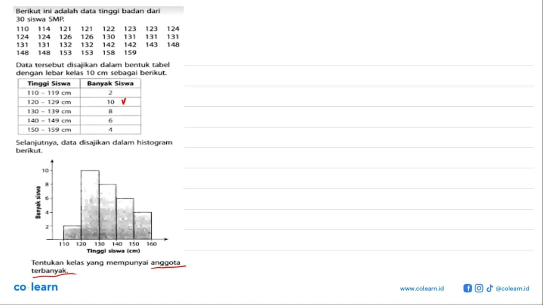The width and height of the screenshot is (543, 305).
Task: Select count 10 in the 120 - 129 cm row
Action: tap(110, 102)
